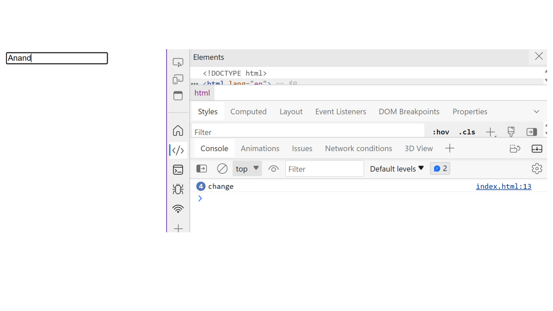Toggle the eye/visibility icon in Console
Image resolution: width=553 pixels, height=311 pixels.
(273, 168)
